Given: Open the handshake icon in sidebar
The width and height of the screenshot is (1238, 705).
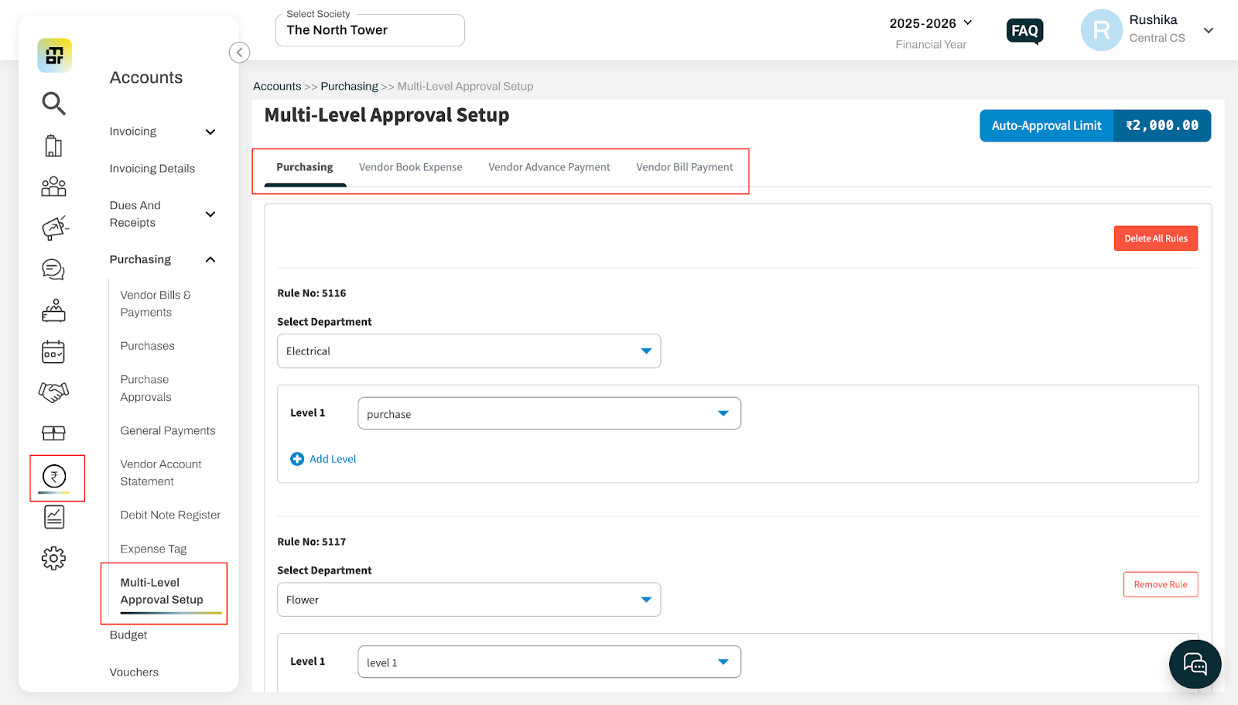Looking at the screenshot, I should [x=53, y=392].
